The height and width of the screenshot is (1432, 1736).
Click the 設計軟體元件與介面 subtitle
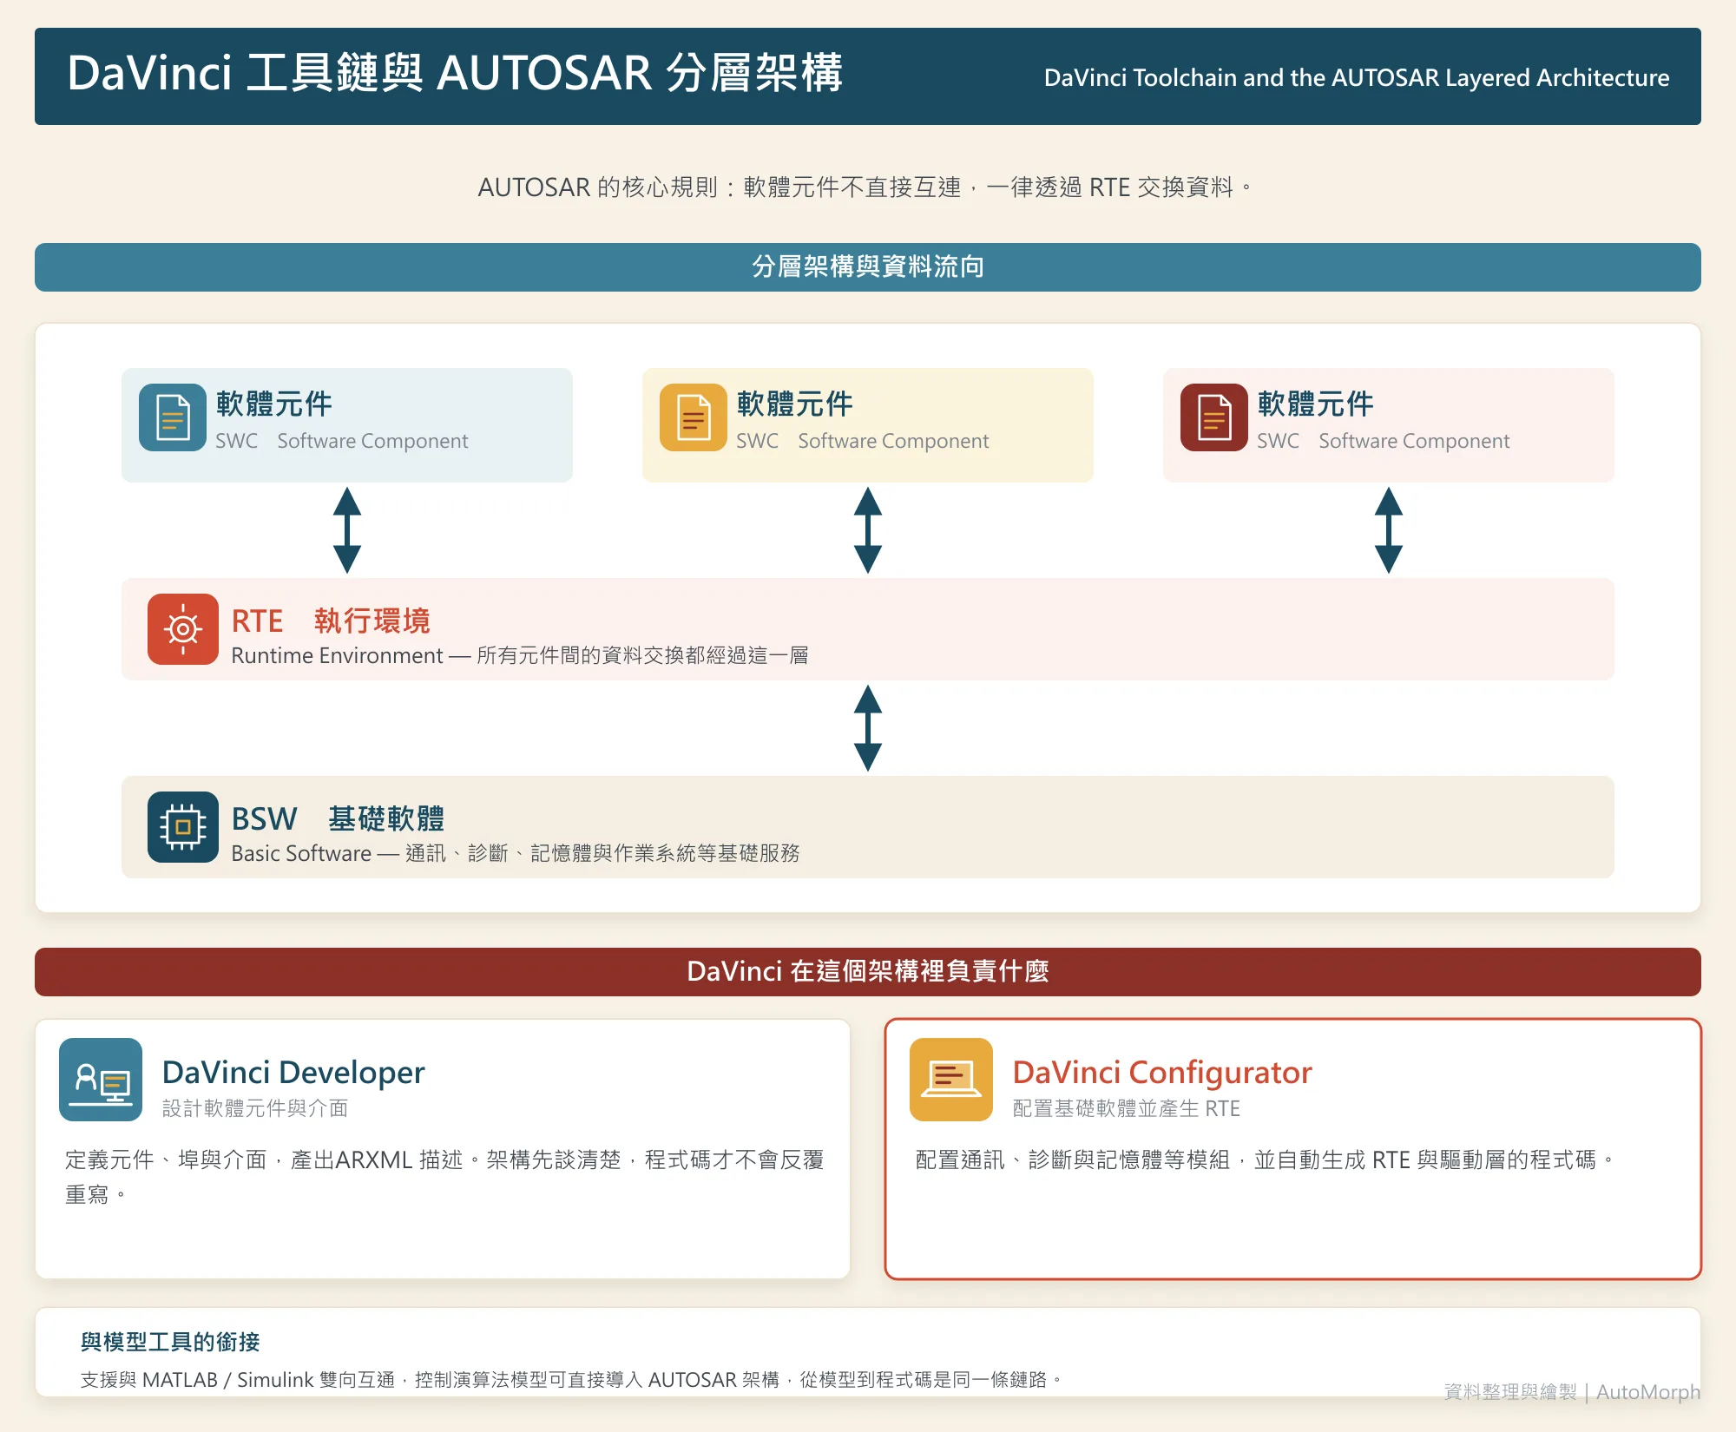(x=255, y=1108)
